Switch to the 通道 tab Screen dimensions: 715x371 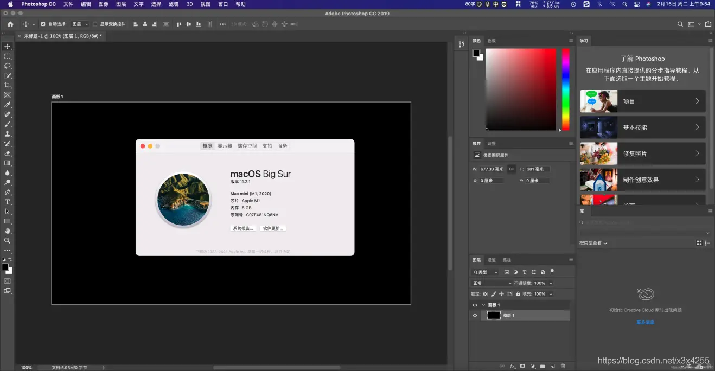pos(491,260)
